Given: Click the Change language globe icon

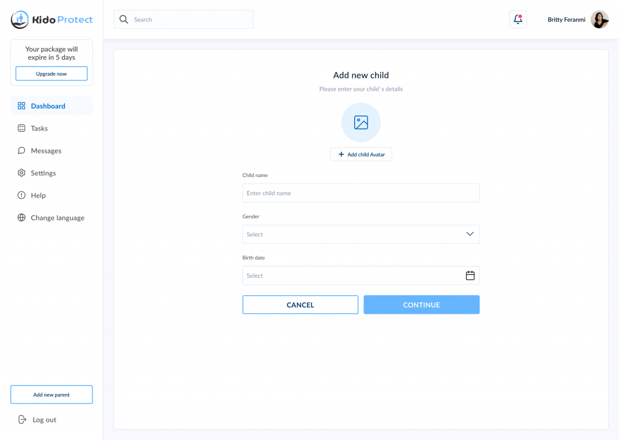Looking at the screenshot, I should 22,218.
